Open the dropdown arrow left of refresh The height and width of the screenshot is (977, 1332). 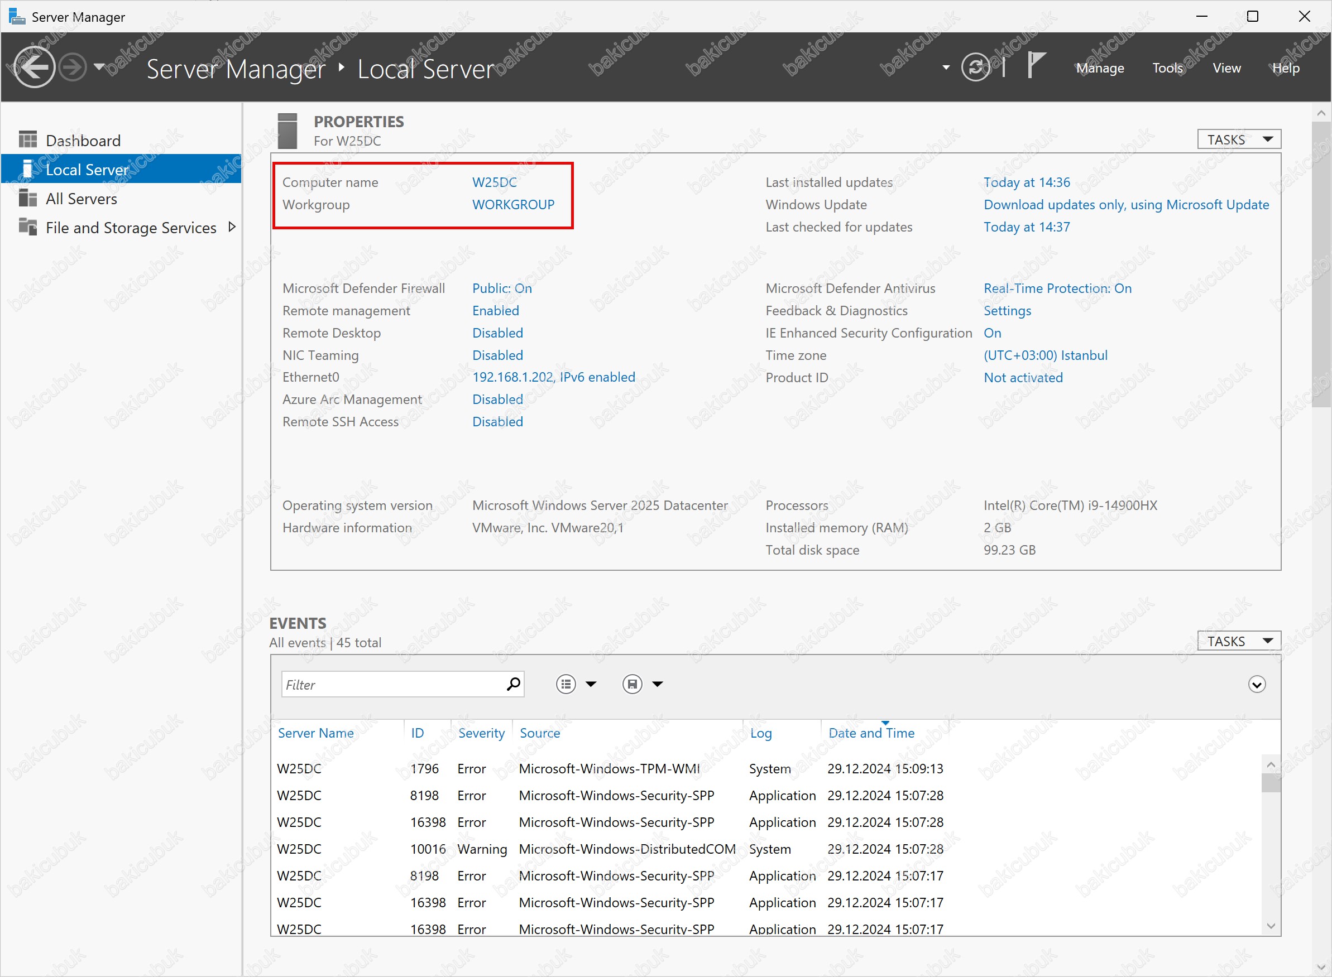(x=946, y=68)
